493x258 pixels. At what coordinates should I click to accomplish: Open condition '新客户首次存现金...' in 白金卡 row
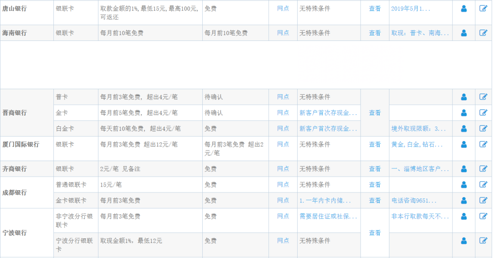(328, 128)
